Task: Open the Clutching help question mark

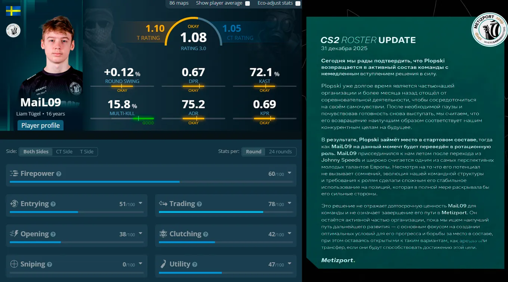Action: point(206,234)
